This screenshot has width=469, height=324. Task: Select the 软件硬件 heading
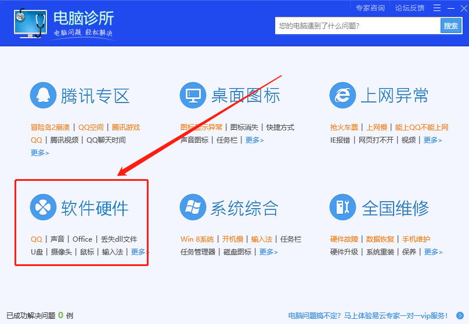[x=95, y=208]
